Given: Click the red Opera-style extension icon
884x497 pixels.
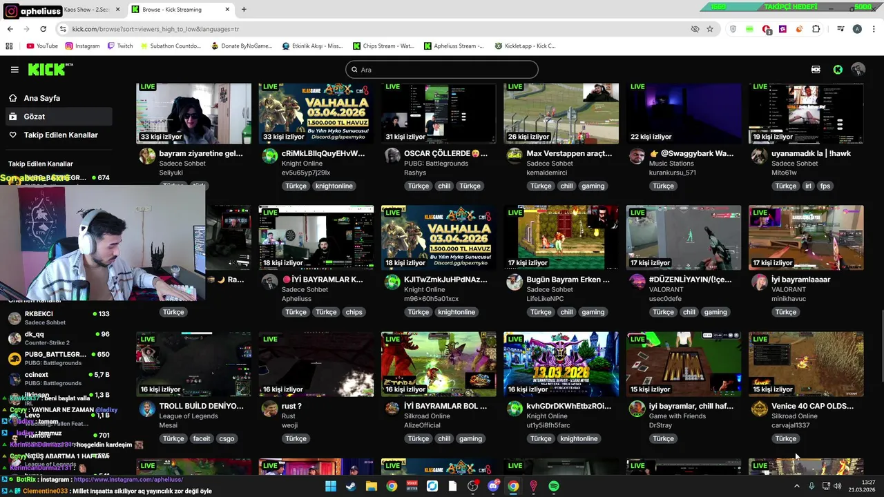Looking at the screenshot, I should (767, 29).
